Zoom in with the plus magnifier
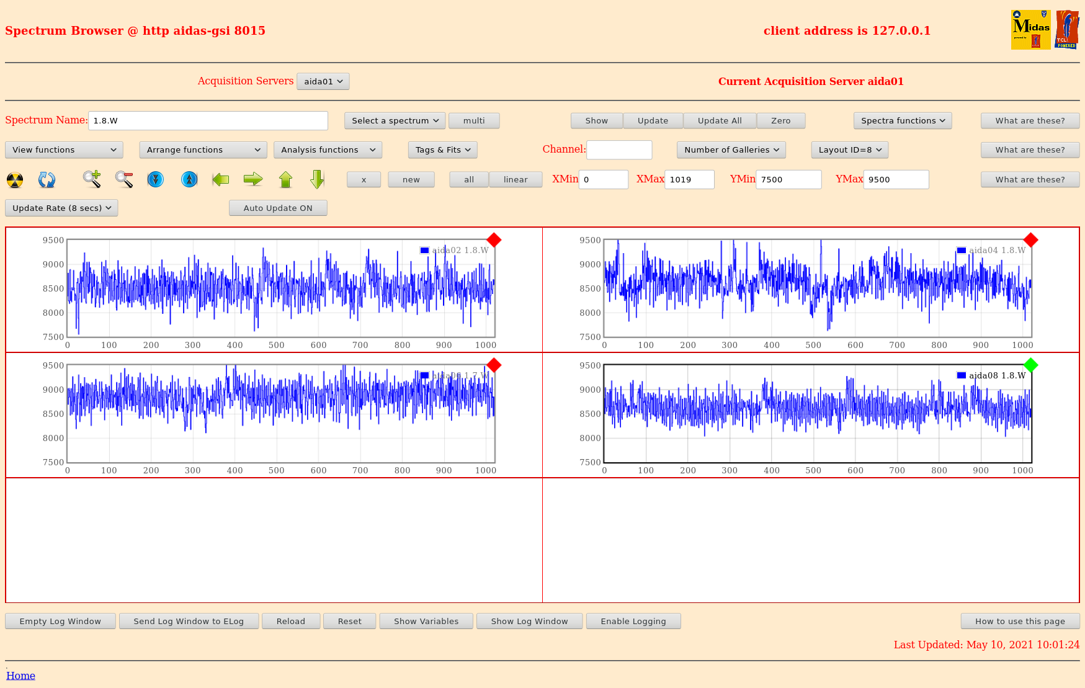This screenshot has height=688, width=1085. 92,179
